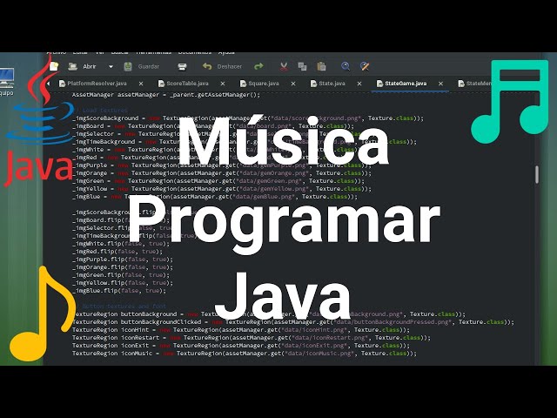Click the '_imgGreen.flip(false, true);' line
Screen dimensions: 557x418
121,275
